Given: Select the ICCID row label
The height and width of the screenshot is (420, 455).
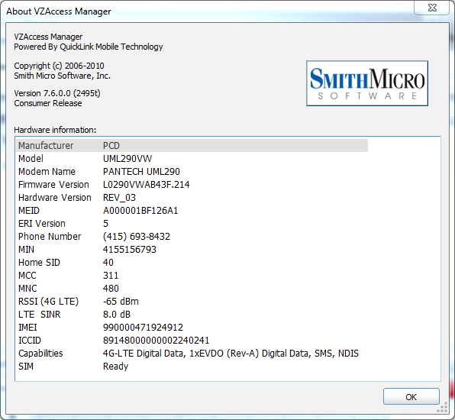Looking at the screenshot, I should [30, 341].
